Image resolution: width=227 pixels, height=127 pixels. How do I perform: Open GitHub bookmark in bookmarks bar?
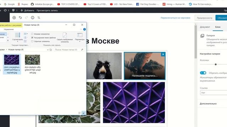43,4
